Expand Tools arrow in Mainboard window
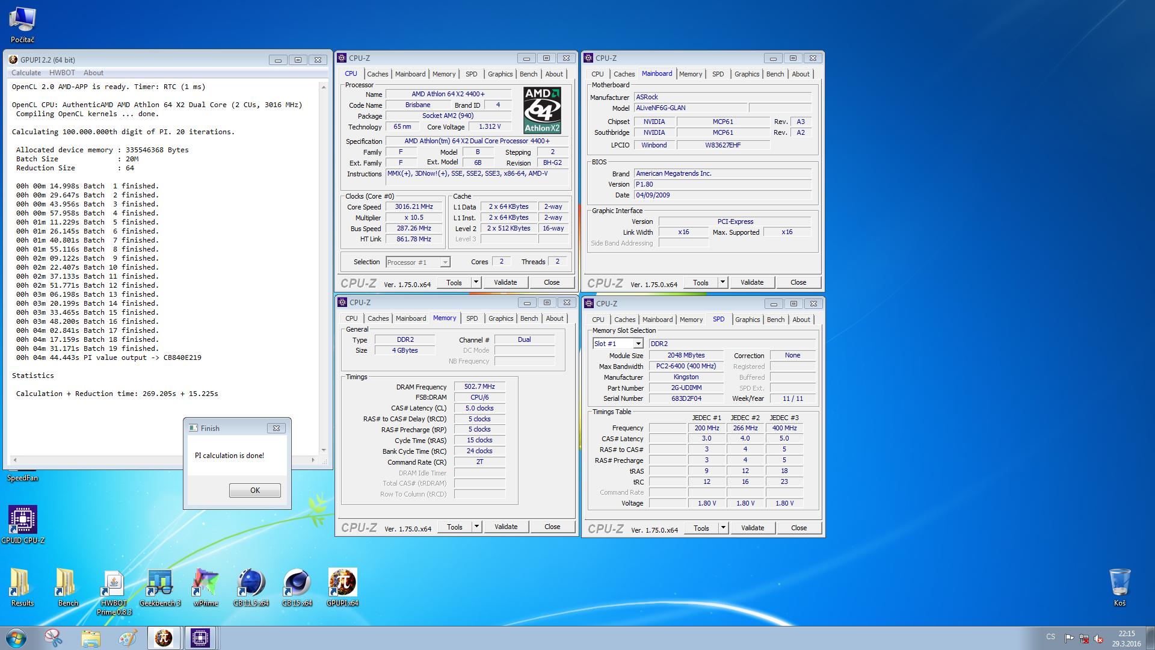Viewport: 1155px width, 650px height. click(722, 282)
